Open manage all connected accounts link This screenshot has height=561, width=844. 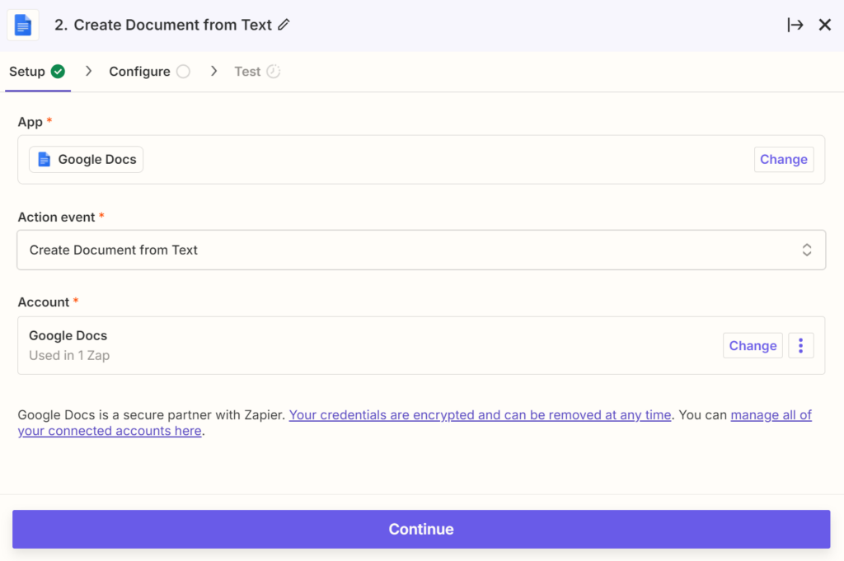click(x=771, y=415)
